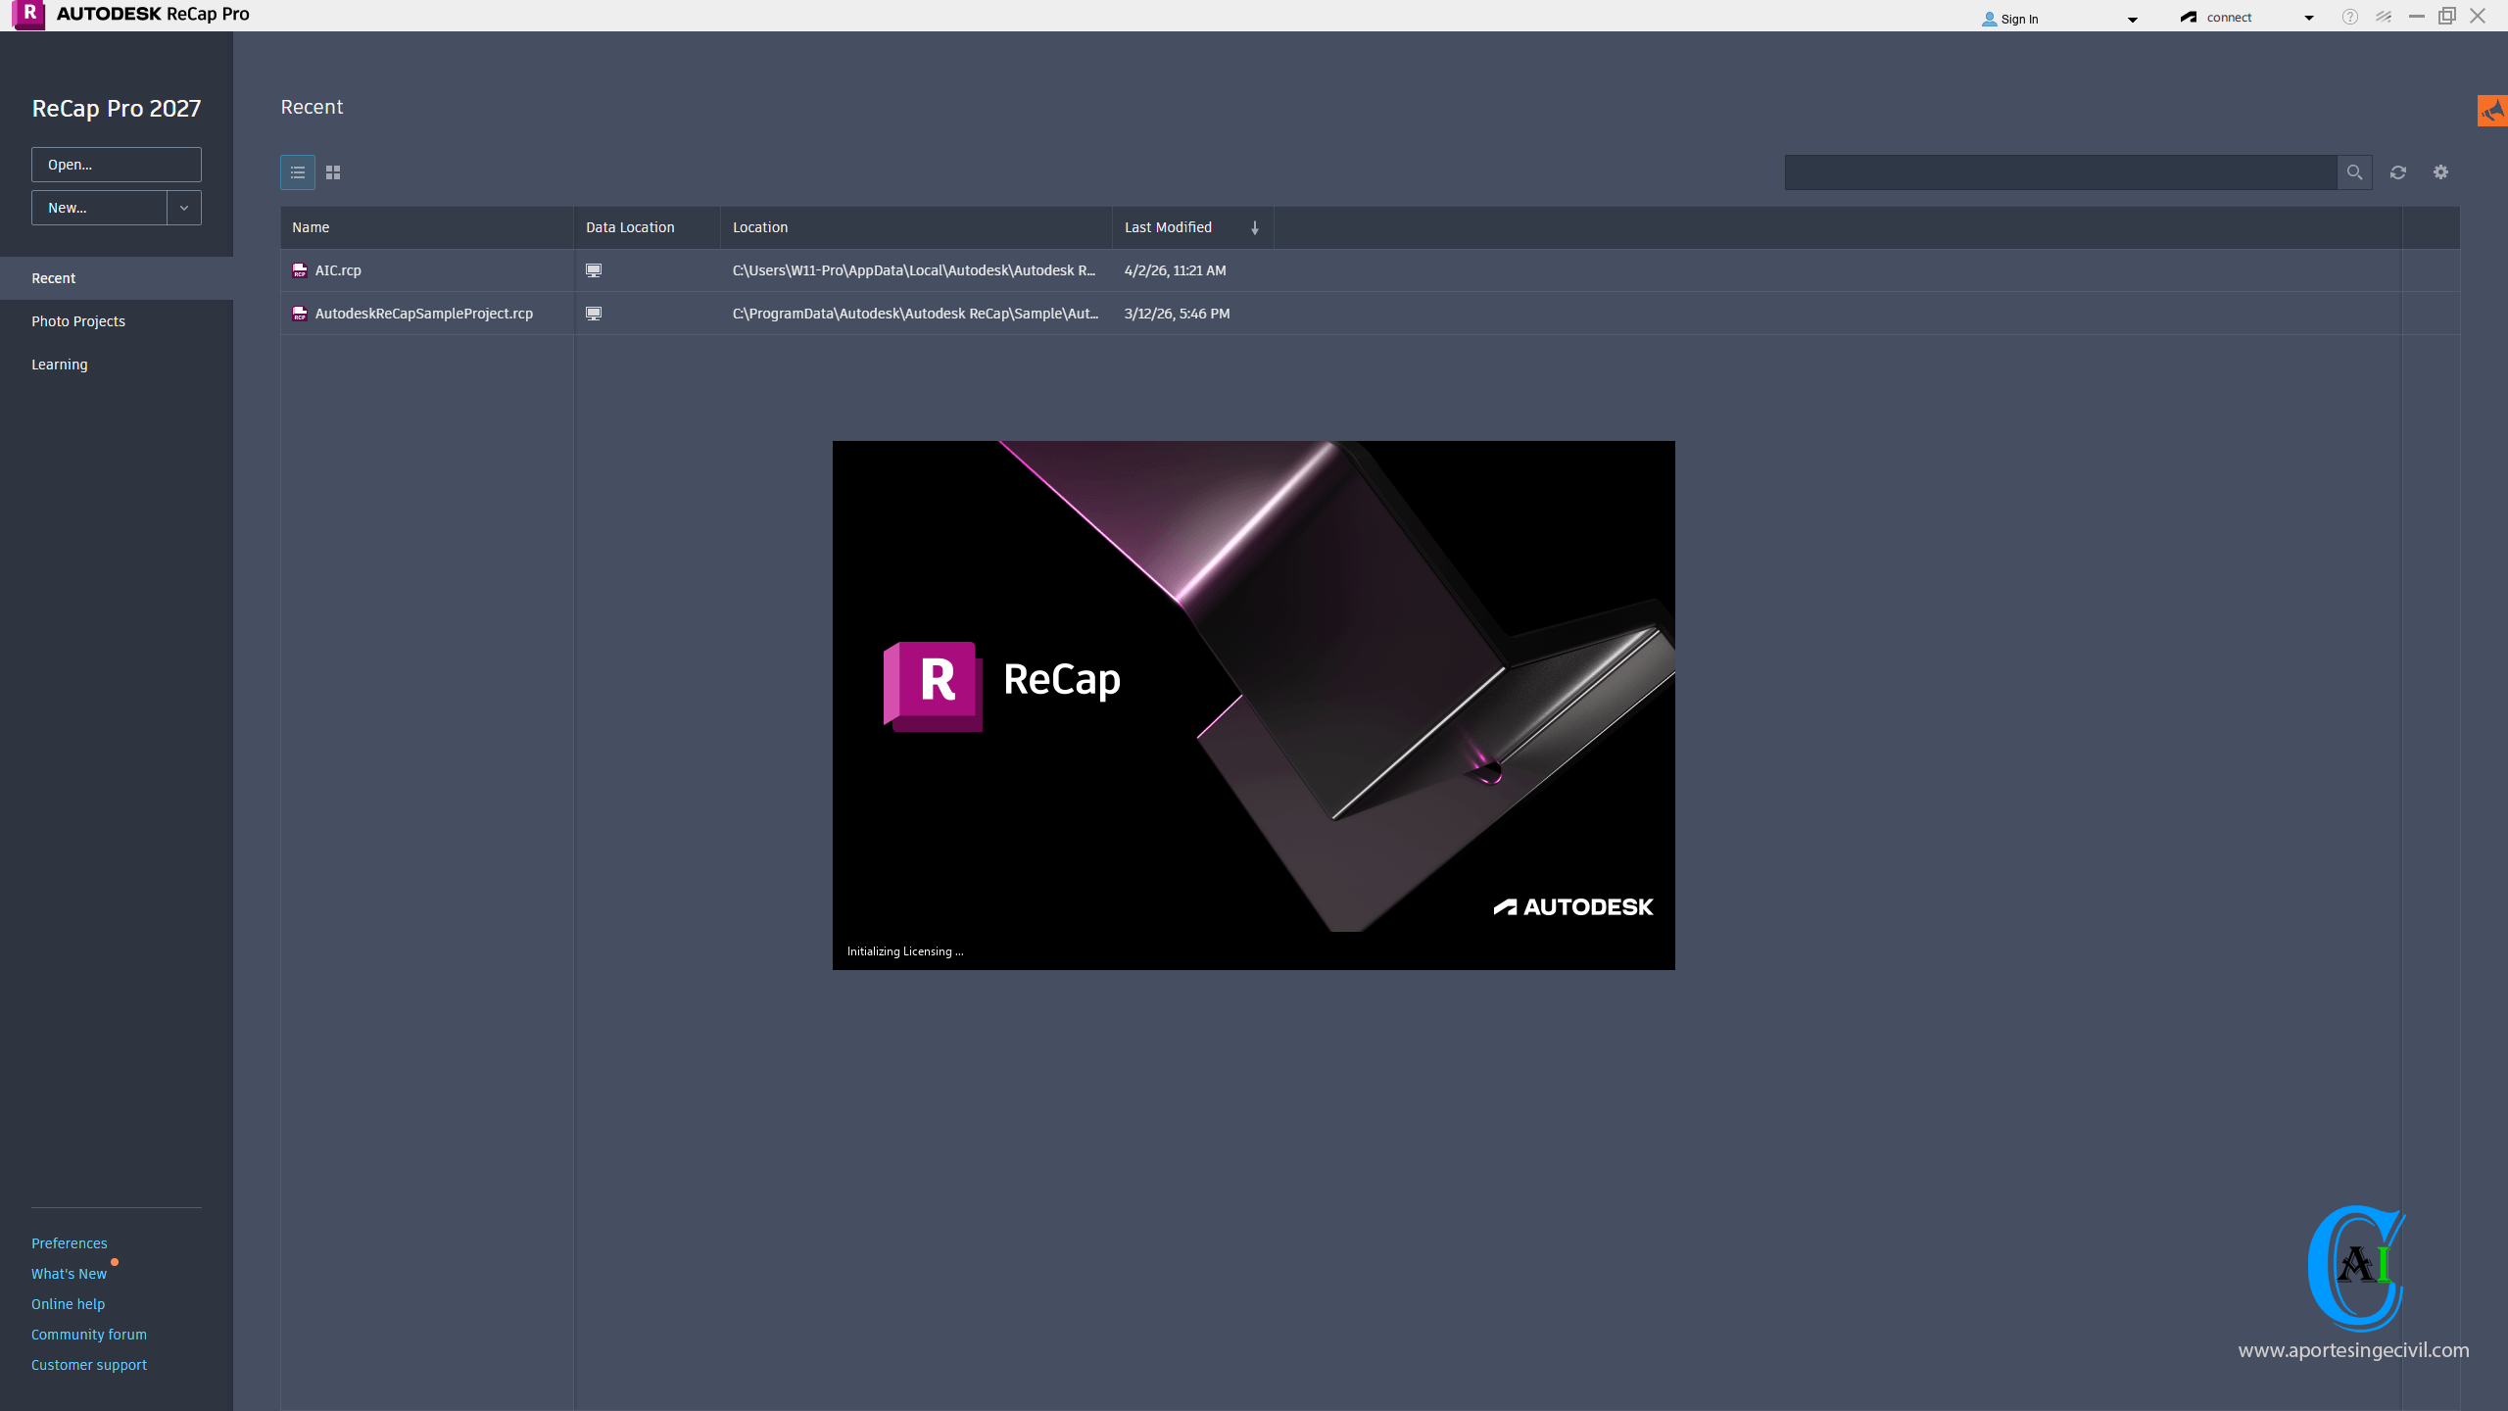Refresh the recent projects list
The width and height of the screenshot is (2508, 1411).
(x=2397, y=172)
